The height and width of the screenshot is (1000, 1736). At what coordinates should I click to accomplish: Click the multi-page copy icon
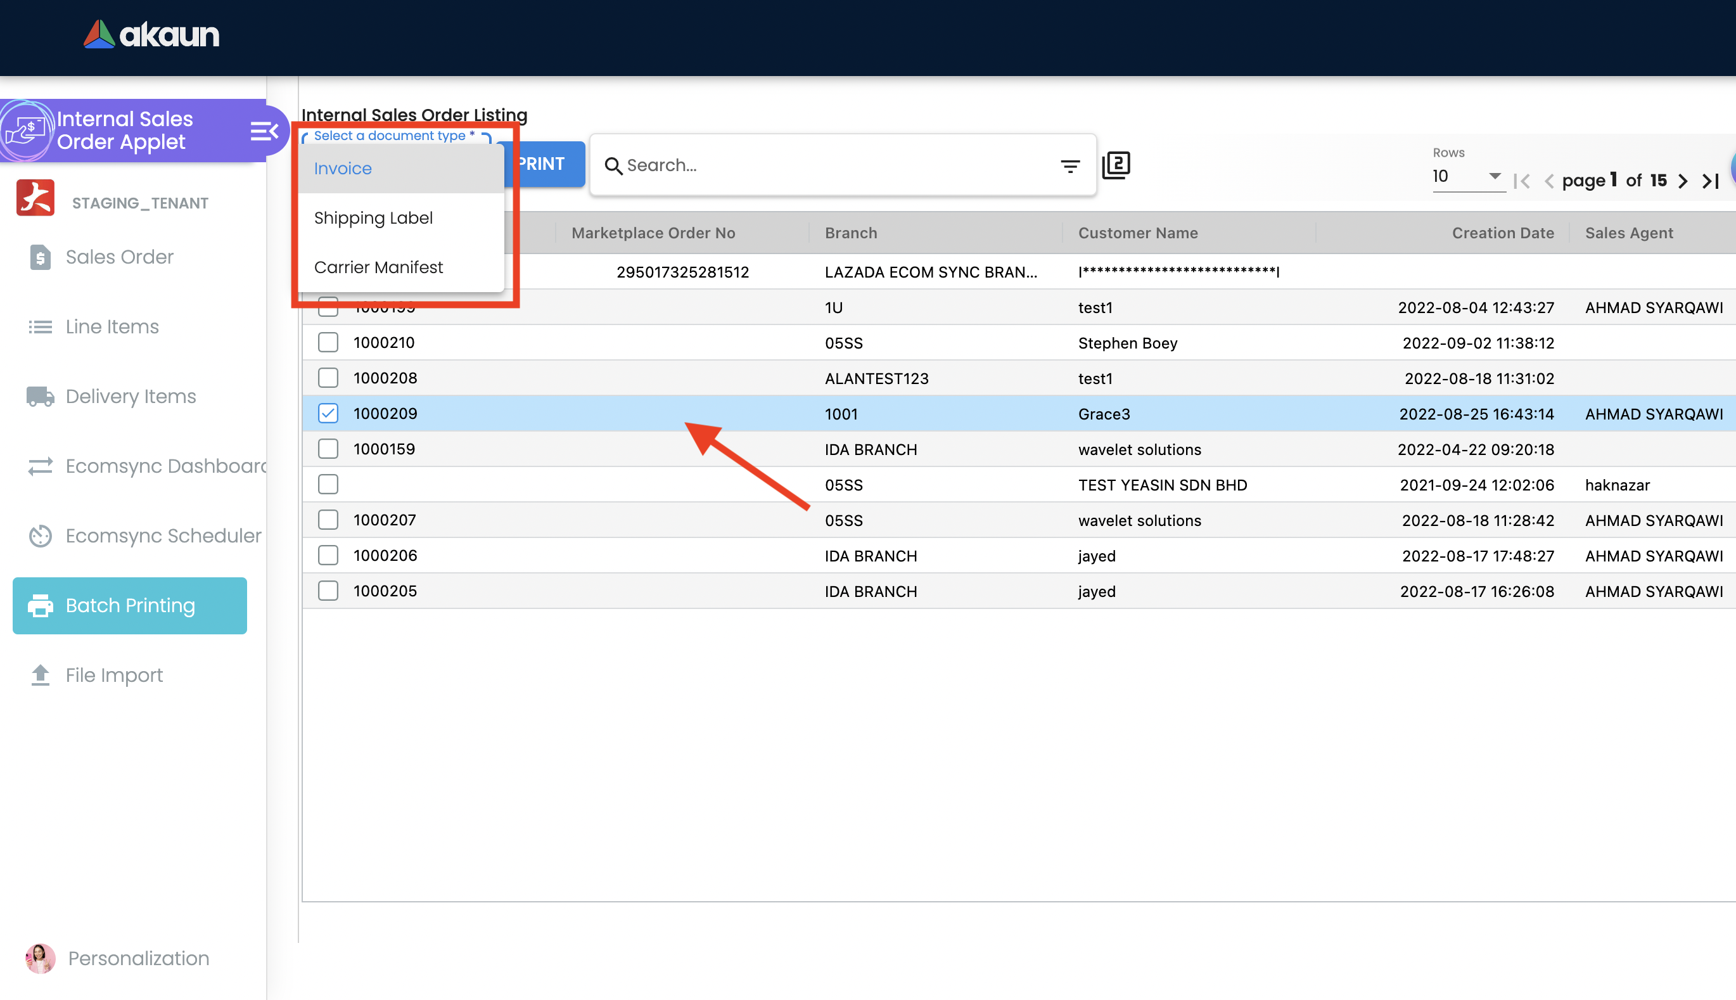coord(1116,165)
